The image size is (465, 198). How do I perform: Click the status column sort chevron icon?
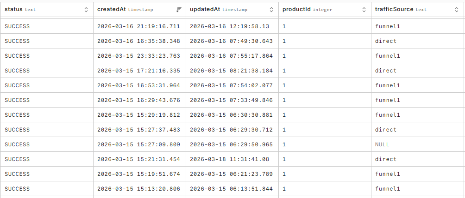click(x=86, y=10)
